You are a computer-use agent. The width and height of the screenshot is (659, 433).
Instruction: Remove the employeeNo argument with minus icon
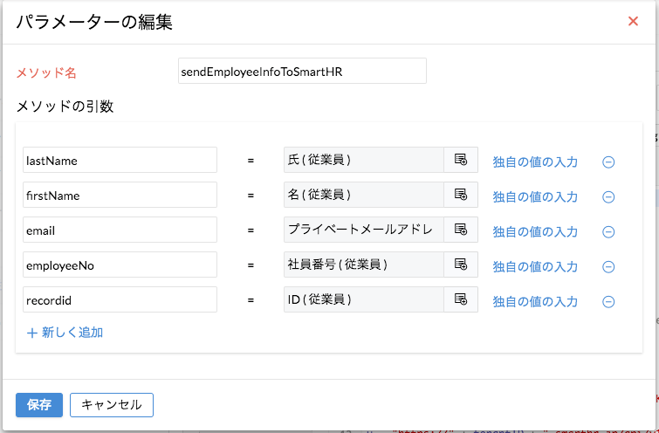pyautogui.click(x=608, y=266)
